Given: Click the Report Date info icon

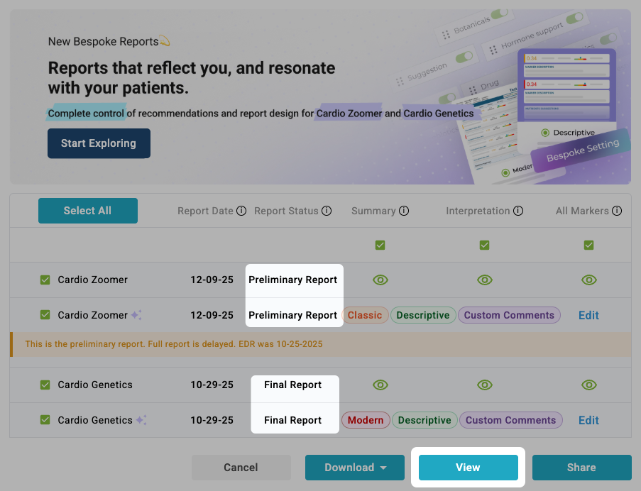Looking at the screenshot, I should [x=241, y=211].
